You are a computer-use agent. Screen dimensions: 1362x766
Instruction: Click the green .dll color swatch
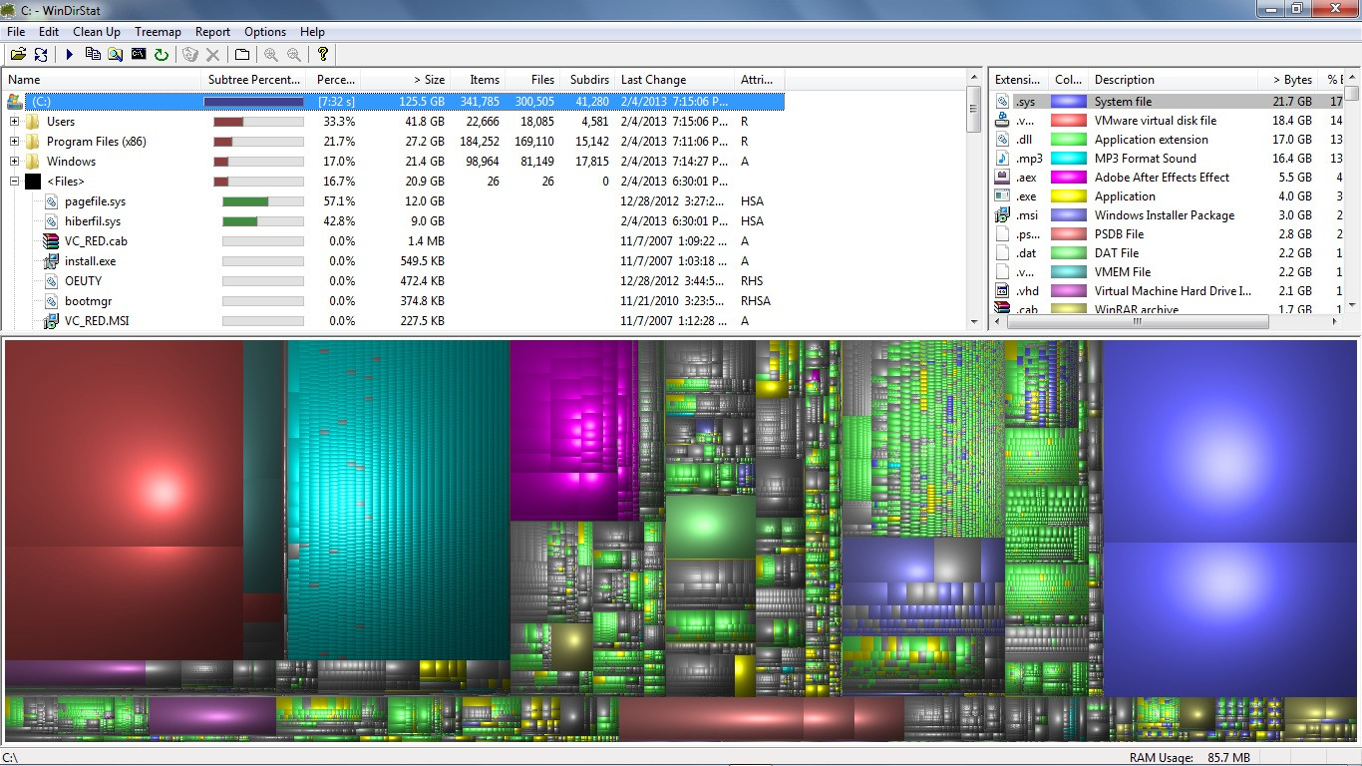click(1069, 140)
